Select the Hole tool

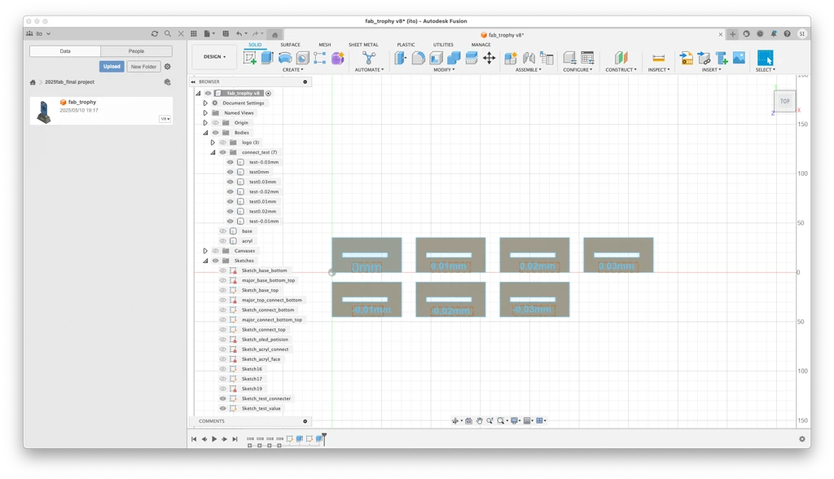pyautogui.click(x=303, y=58)
